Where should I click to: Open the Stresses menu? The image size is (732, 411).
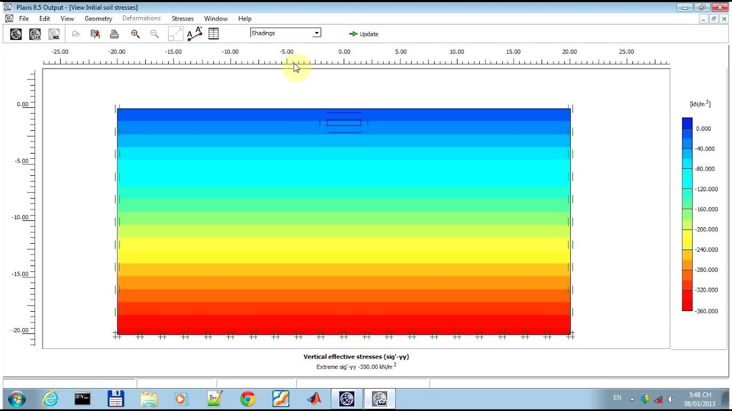click(182, 19)
